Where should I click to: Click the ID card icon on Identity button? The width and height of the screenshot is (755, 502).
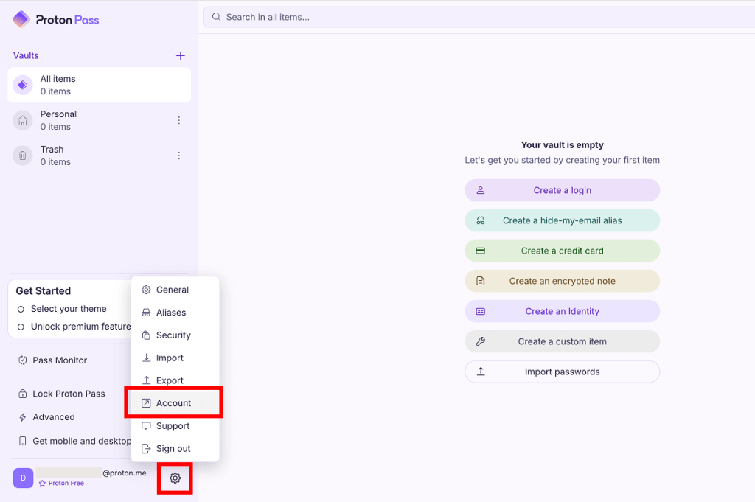481,311
